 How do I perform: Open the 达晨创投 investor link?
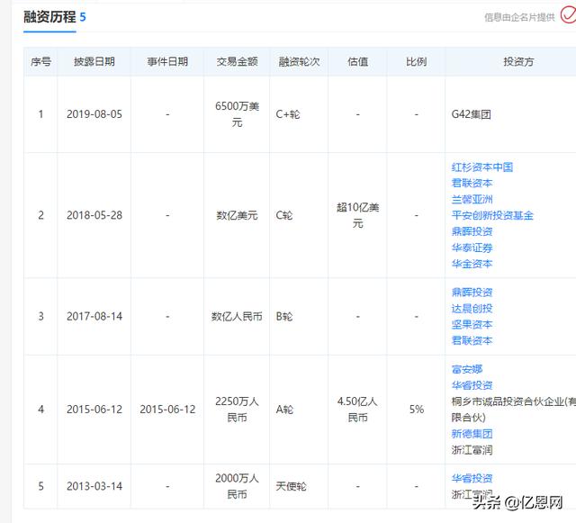click(472, 309)
